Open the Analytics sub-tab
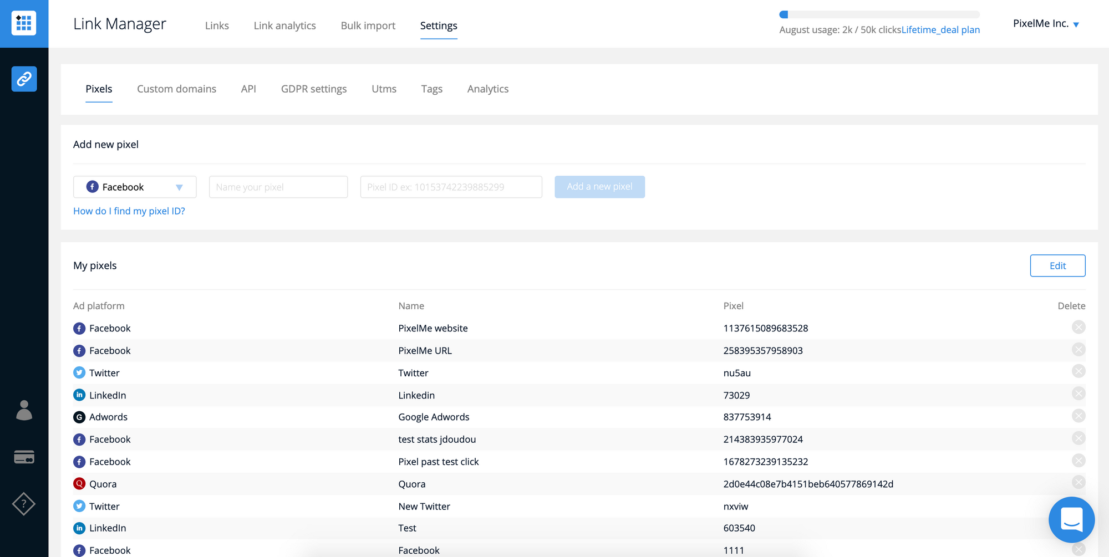 [488, 89]
